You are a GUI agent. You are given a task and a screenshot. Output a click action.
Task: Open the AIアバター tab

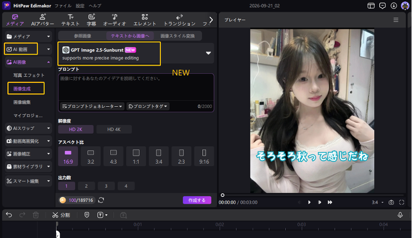click(x=42, y=20)
